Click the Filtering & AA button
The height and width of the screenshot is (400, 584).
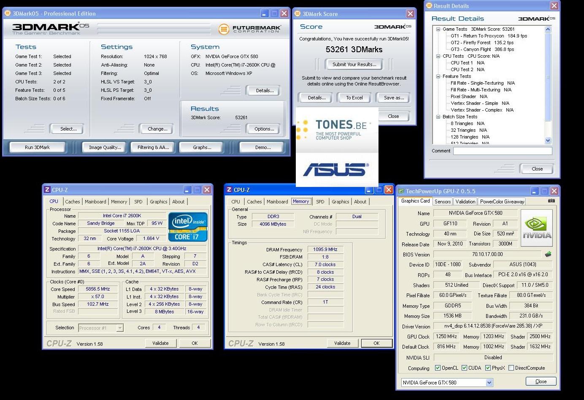click(x=153, y=147)
